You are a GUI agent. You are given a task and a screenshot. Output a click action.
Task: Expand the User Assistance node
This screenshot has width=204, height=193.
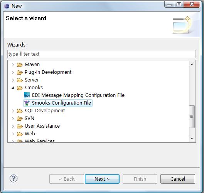(x=13, y=126)
